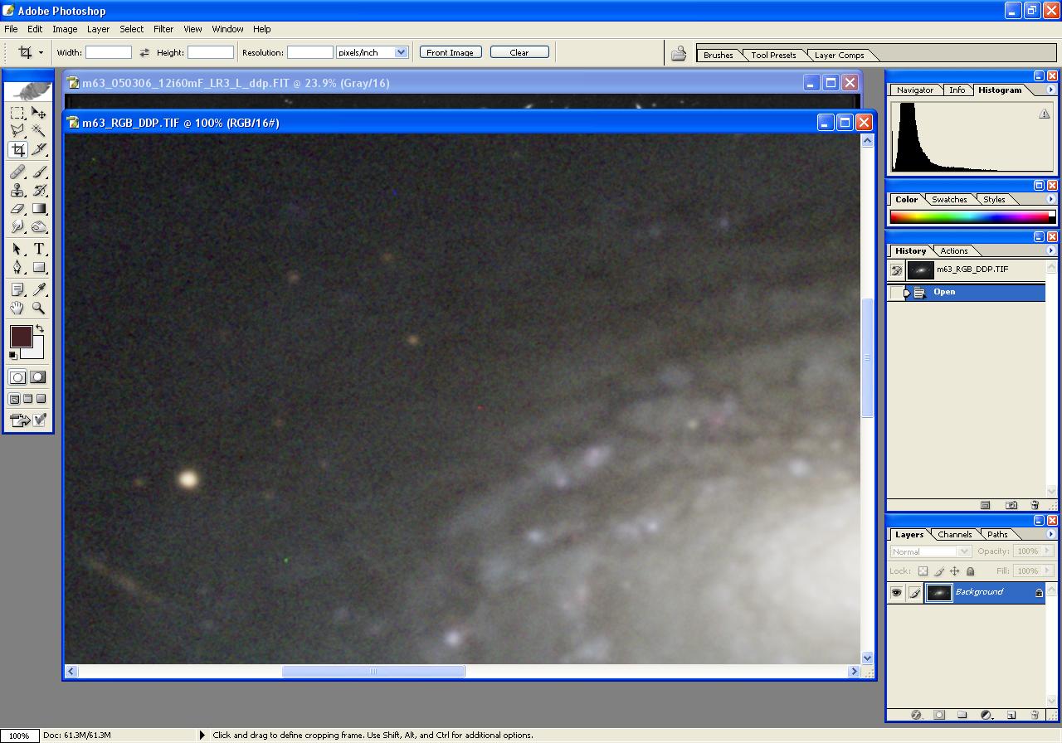The height and width of the screenshot is (743, 1062).
Task: Swap foreground and background colors
Action: click(39, 329)
